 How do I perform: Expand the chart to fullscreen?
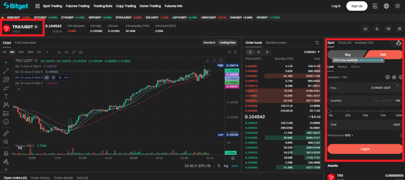(x=235, y=52)
